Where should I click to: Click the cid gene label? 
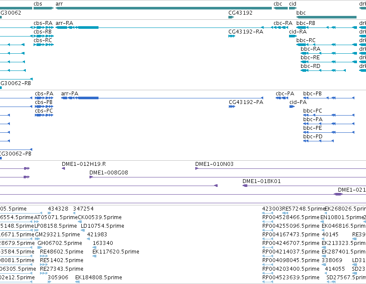point(293,4)
